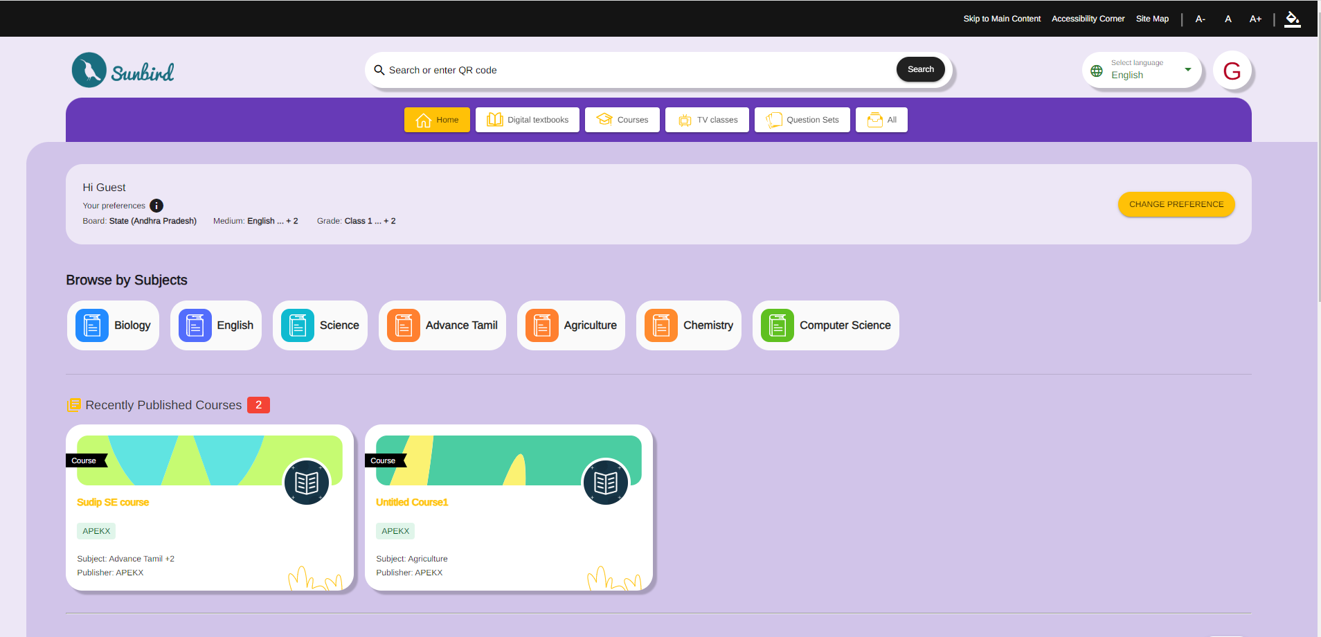This screenshot has width=1321, height=637.
Task: Click the guest profile avatar icon
Action: tap(1232, 71)
